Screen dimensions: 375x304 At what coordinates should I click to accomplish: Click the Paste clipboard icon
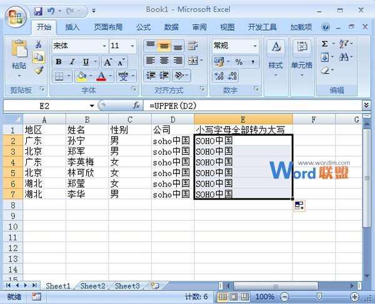tap(19, 49)
